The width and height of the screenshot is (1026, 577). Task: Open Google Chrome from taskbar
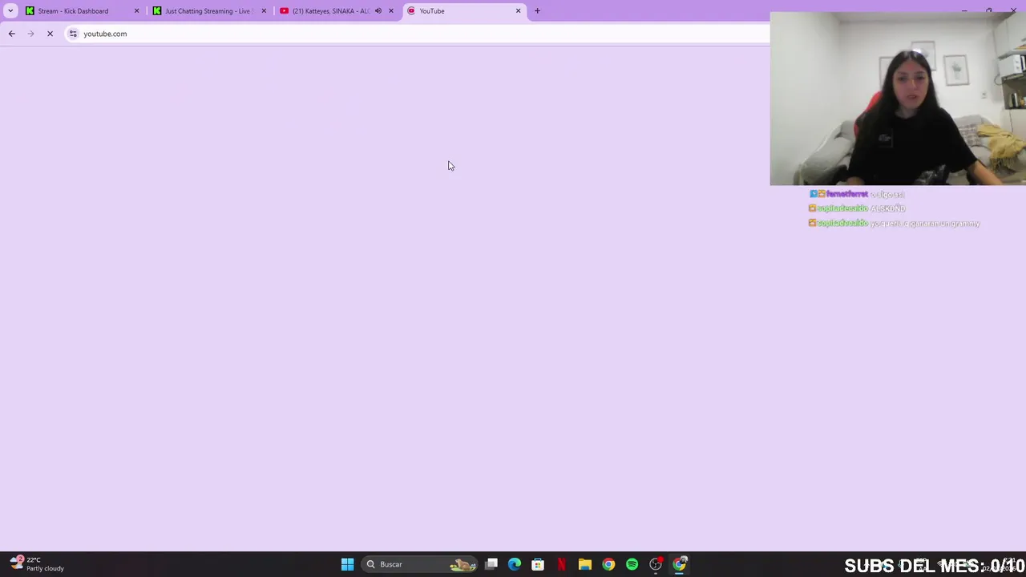pyautogui.click(x=608, y=564)
